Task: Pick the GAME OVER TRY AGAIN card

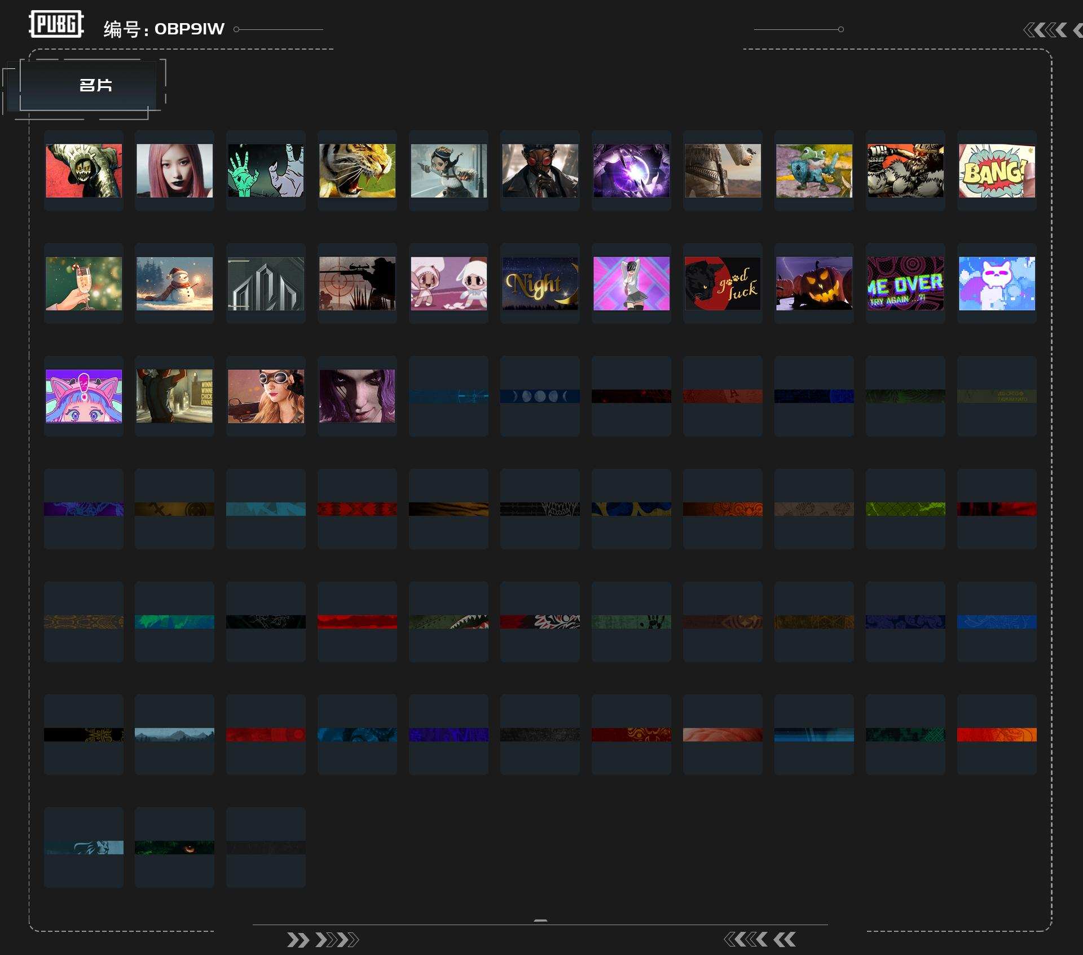Action: [x=905, y=283]
